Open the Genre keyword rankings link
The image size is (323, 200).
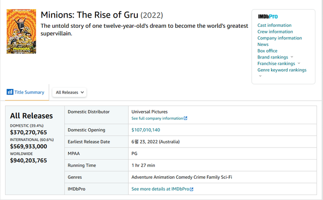click(x=282, y=70)
